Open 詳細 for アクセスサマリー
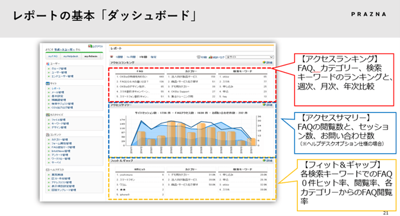The width and height of the screenshot is (400, 216). [269, 105]
